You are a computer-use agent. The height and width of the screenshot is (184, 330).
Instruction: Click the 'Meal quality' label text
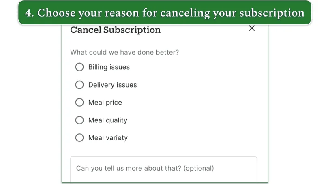tap(107, 120)
